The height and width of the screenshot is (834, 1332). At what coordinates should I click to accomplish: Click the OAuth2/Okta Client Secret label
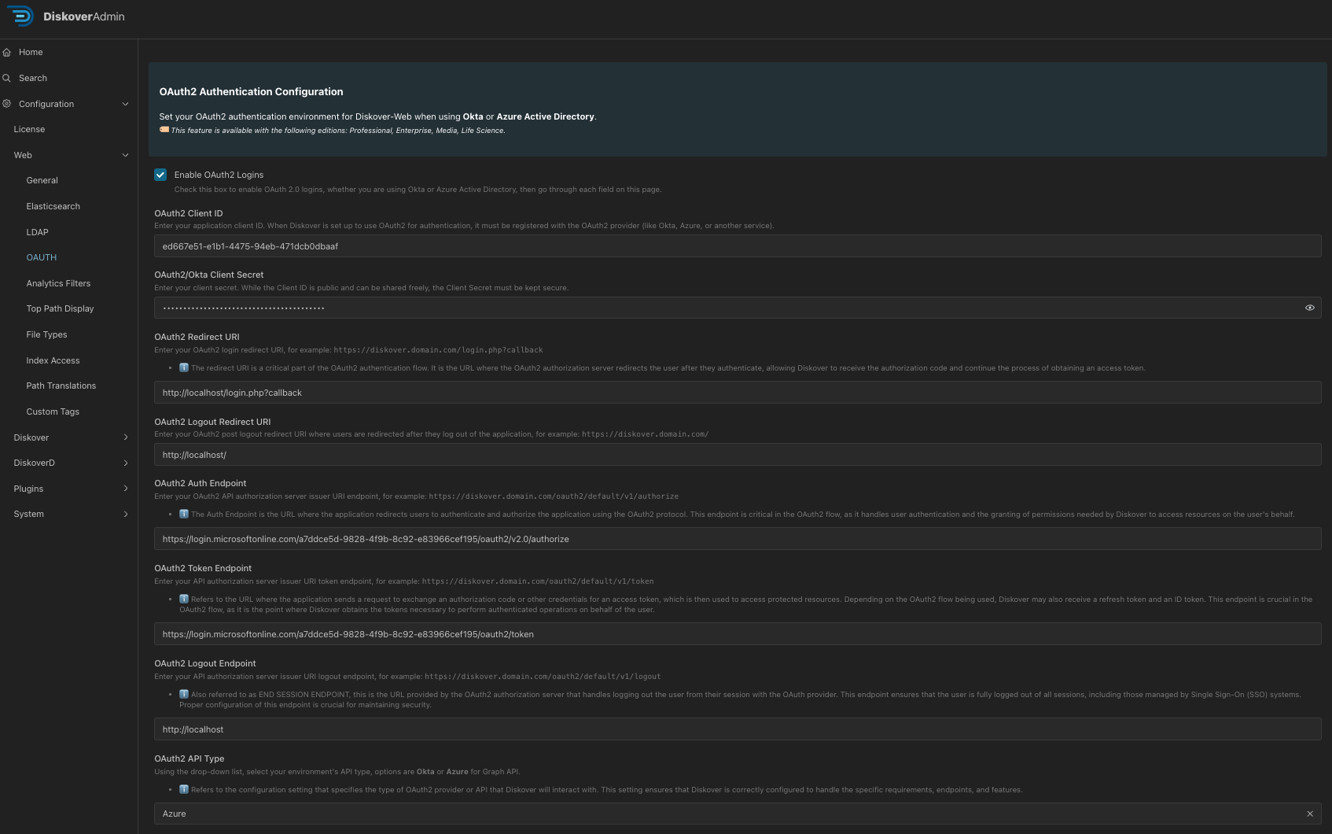point(209,275)
